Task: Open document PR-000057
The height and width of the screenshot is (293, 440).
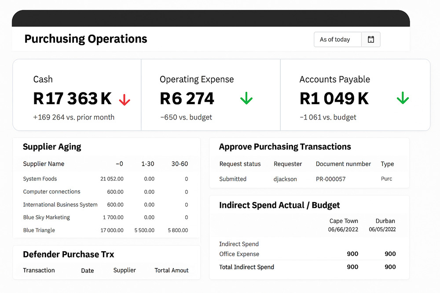Action: [x=330, y=179]
